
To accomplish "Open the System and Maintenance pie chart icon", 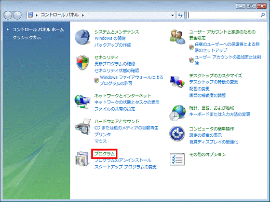I will pyautogui.click(x=83, y=37).
